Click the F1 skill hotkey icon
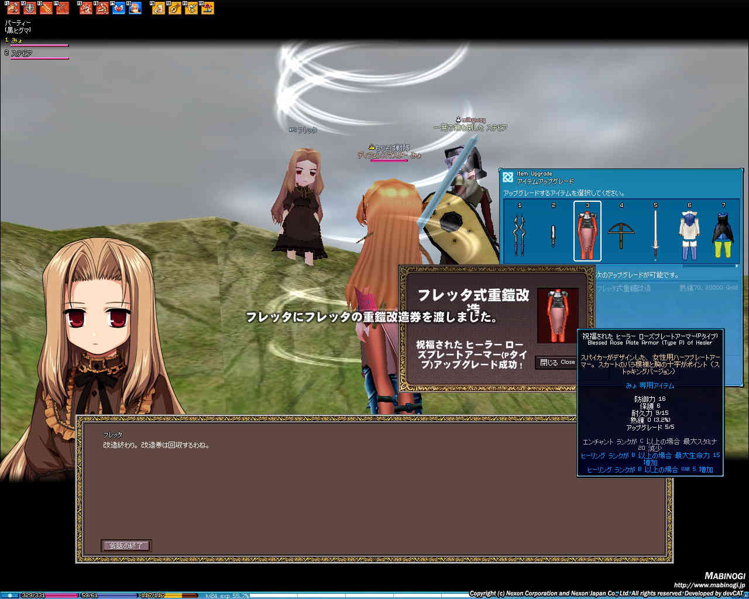Image resolution: width=749 pixels, height=599 pixels. coord(13,8)
